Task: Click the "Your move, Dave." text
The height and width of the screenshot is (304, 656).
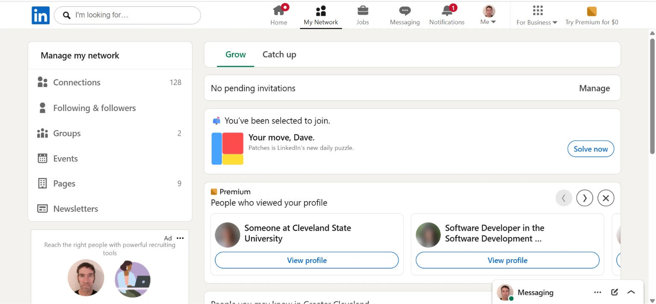Action: (281, 137)
